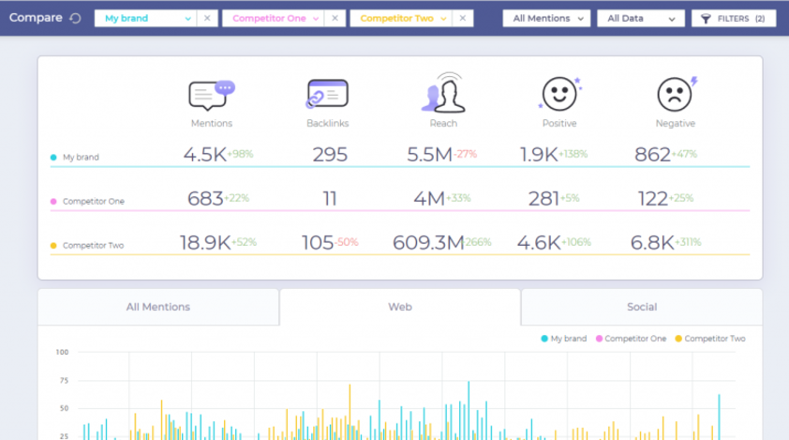Open the My brand dropdown
Image resolution: width=789 pixels, height=440 pixels.
click(x=146, y=18)
